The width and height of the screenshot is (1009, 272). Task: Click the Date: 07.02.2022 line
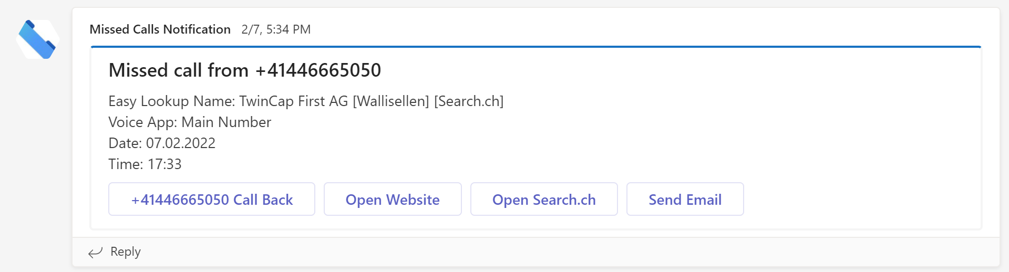162,143
